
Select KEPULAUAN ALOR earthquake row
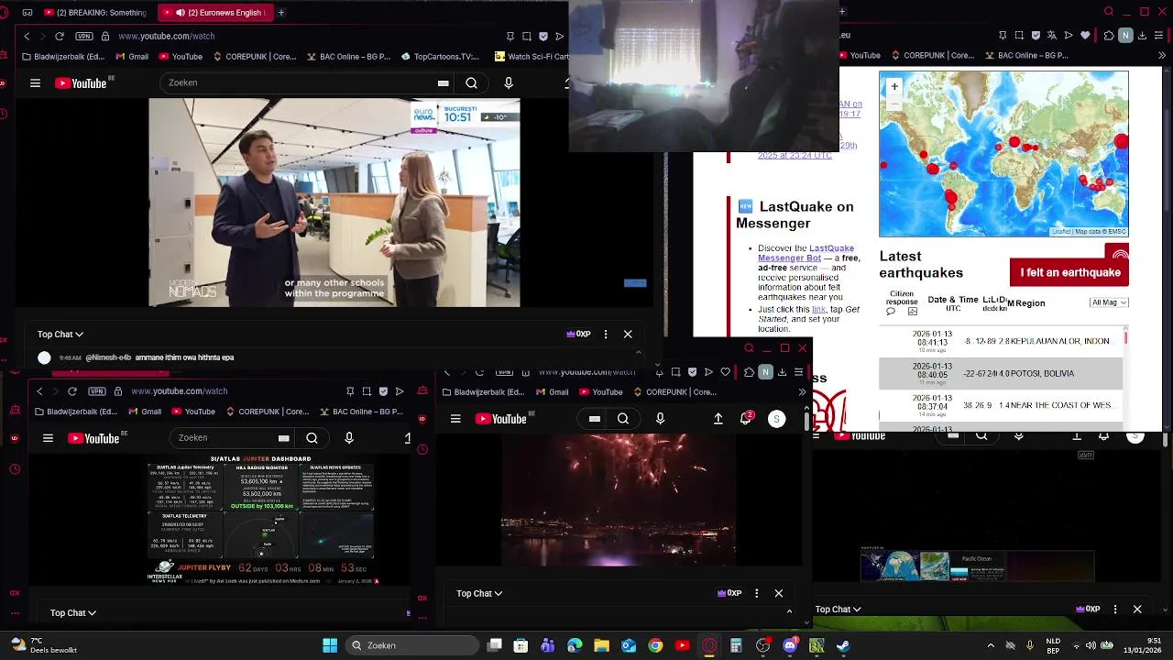(x=1001, y=341)
